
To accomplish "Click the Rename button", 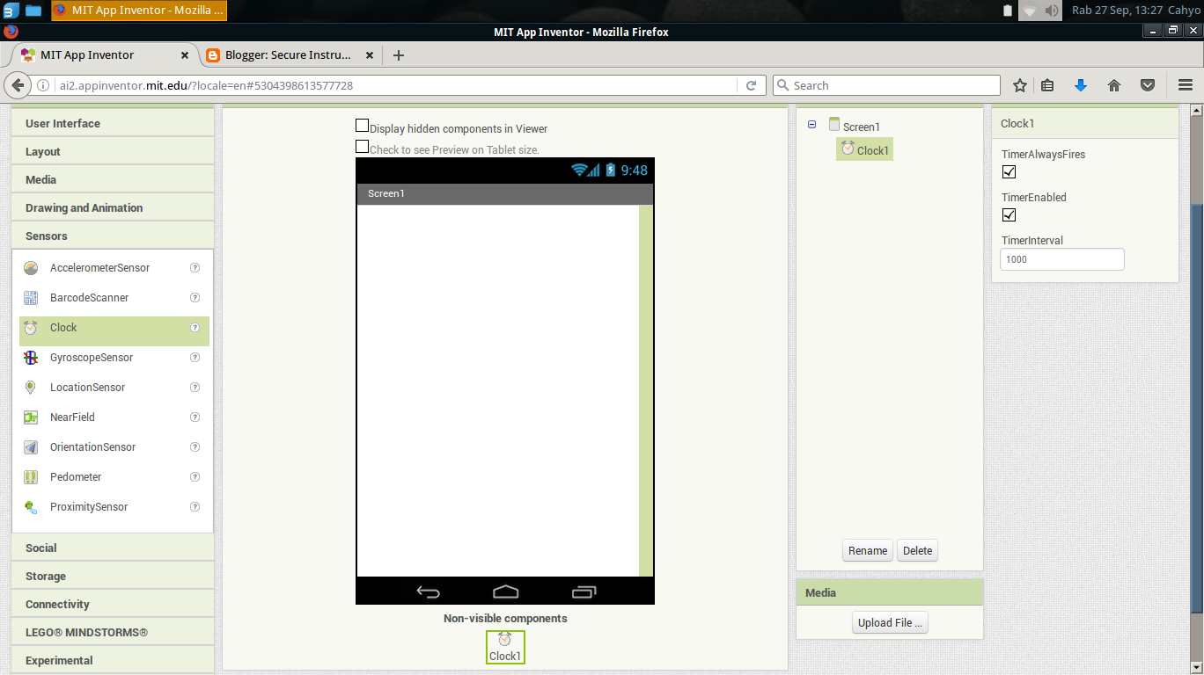I will (x=867, y=550).
